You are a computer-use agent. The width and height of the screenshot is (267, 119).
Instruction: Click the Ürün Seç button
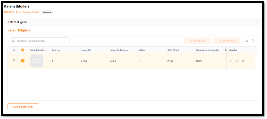[197, 41]
